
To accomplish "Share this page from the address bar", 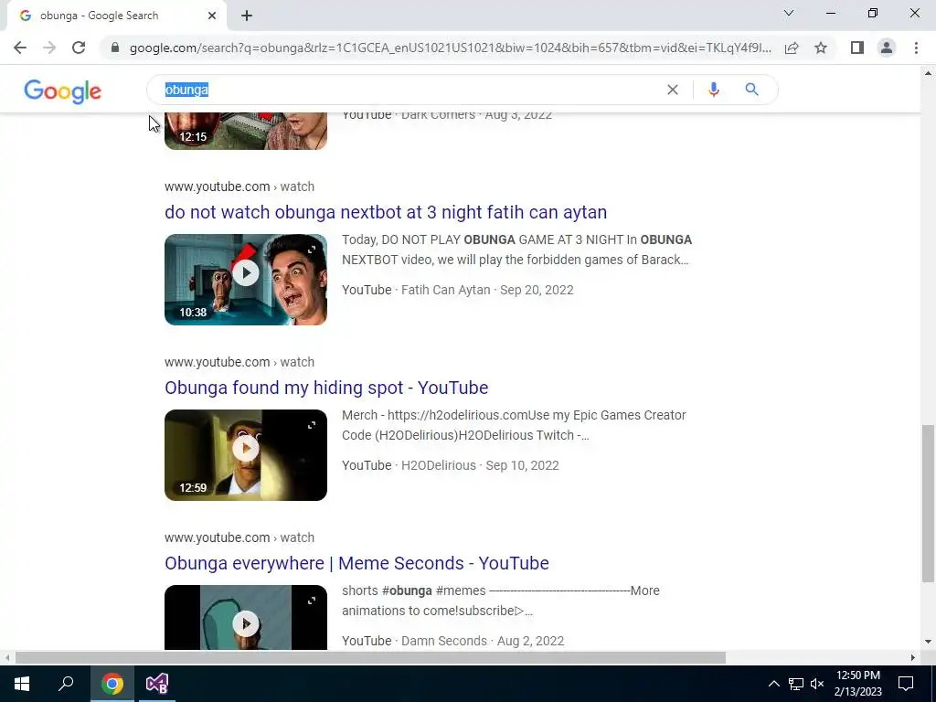I will (792, 48).
